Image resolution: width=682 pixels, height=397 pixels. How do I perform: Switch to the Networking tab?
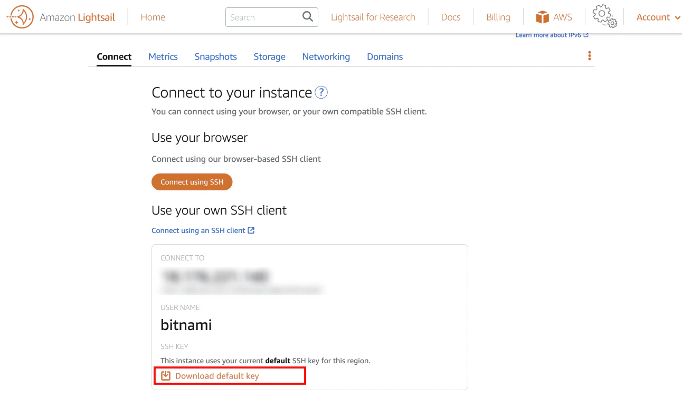pos(326,56)
